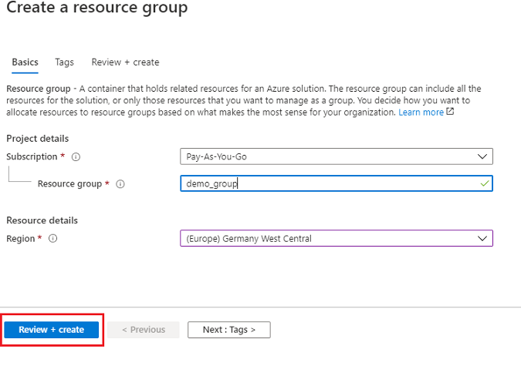The width and height of the screenshot is (521, 366).
Task: Switch to the Tags tab
Action: coord(65,62)
